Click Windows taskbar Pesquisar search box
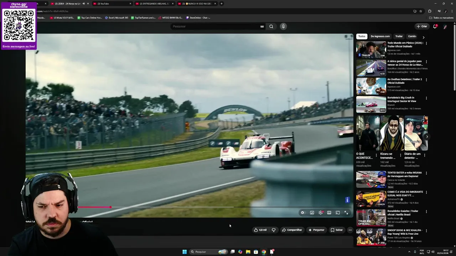456x256 pixels. tap(208, 252)
